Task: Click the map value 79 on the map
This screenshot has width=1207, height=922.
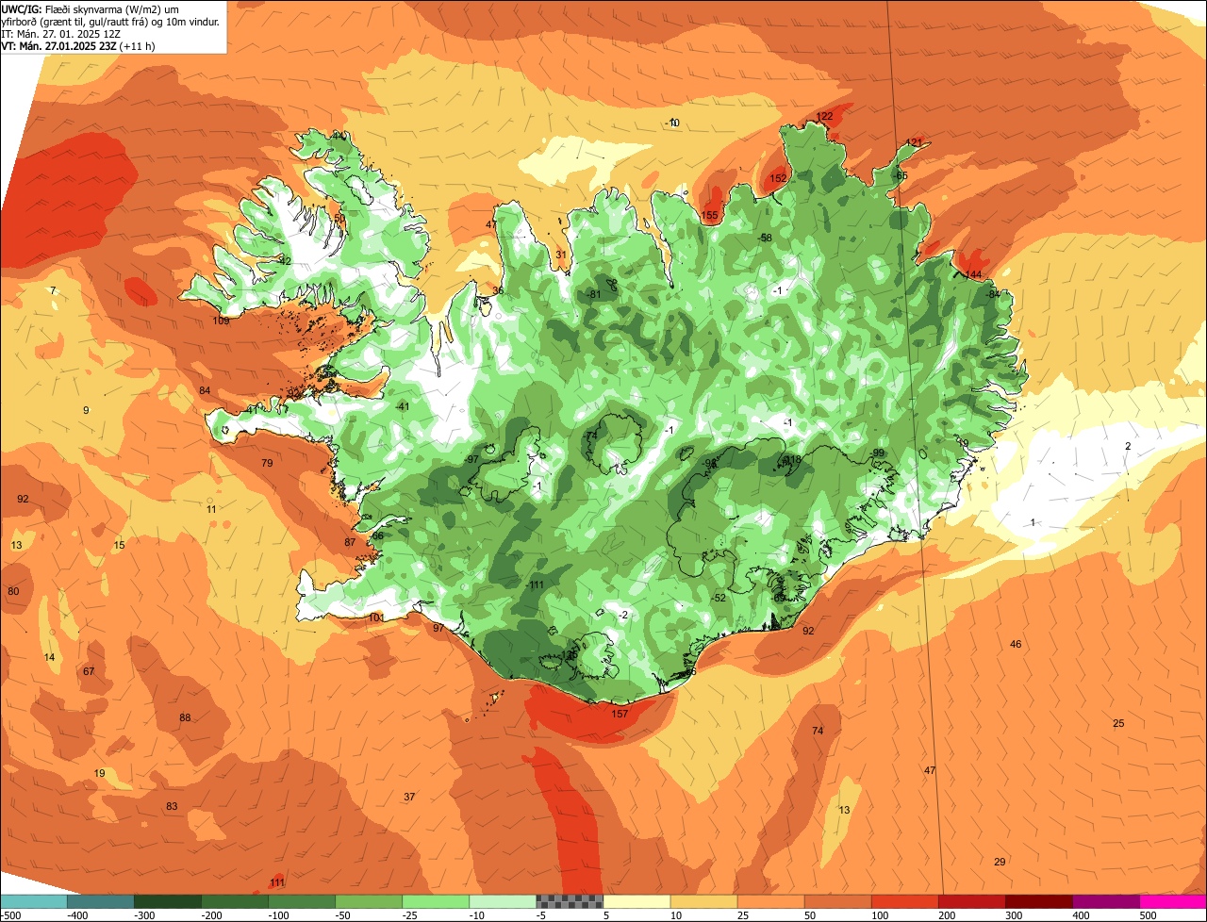Action: pyautogui.click(x=267, y=463)
